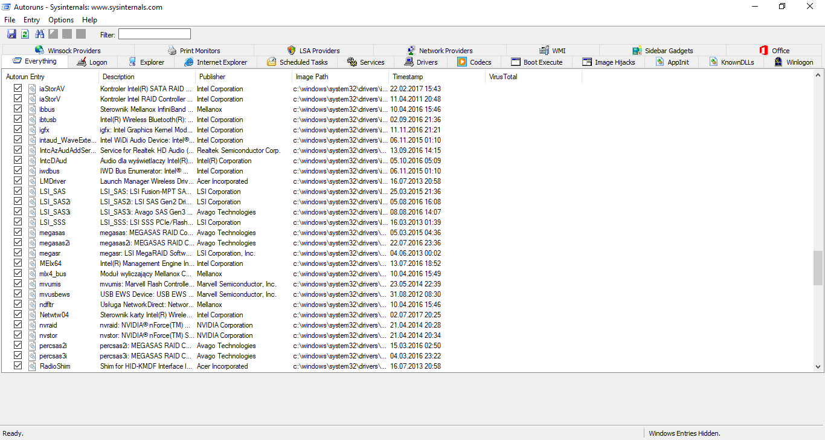Select the LSI_SSS entry name

click(53, 222)
